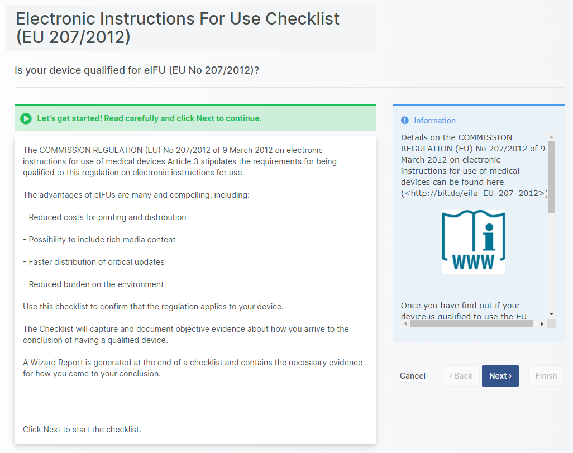The width and height of the screenshot is (573, 453).
Task: Click the blue Information alert icon
Action: pyautogui.click(x=405, y=121)
